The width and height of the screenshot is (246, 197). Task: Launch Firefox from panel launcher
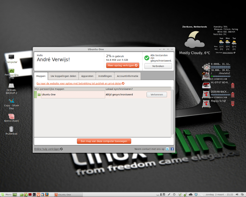click(x=47, y=195)
